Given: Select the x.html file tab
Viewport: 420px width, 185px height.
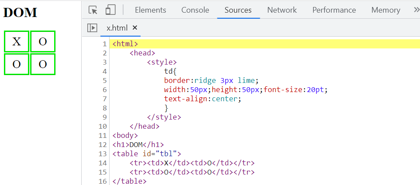Looking at the screenshot, I should (x=117, y=28).
